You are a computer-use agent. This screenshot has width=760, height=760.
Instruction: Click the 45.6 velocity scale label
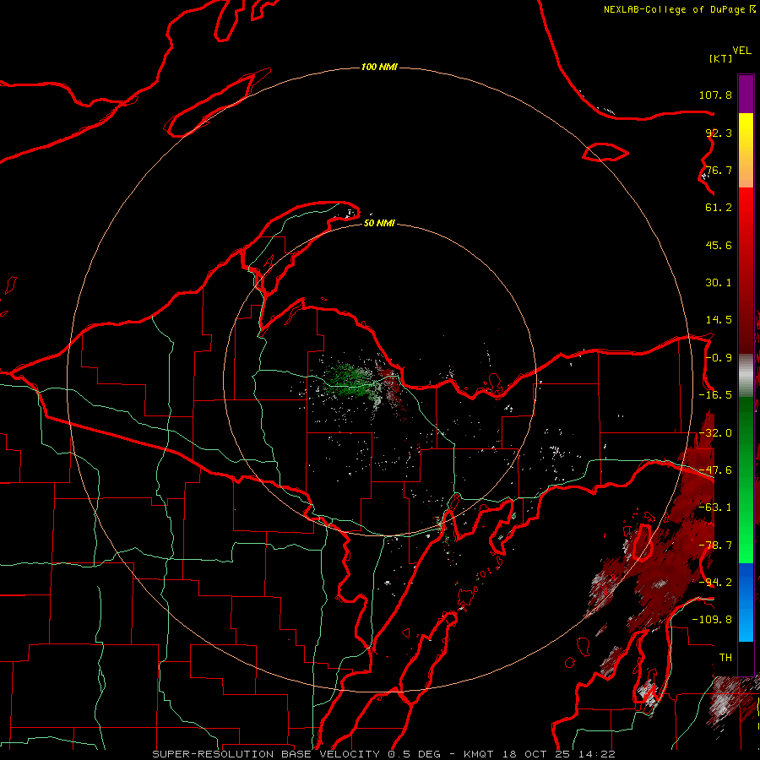(719, 245)
